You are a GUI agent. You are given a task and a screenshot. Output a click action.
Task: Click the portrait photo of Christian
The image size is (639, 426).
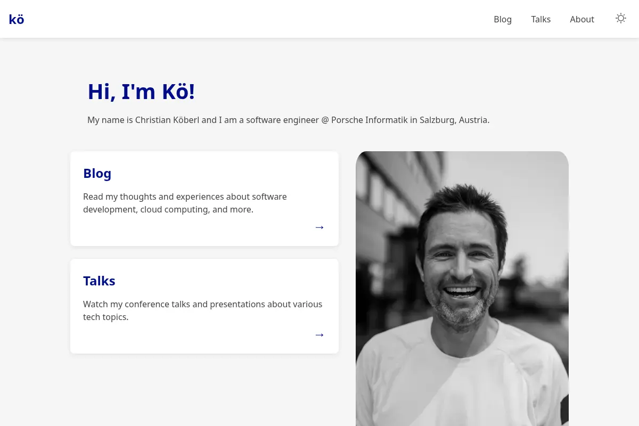click(462, 289)
